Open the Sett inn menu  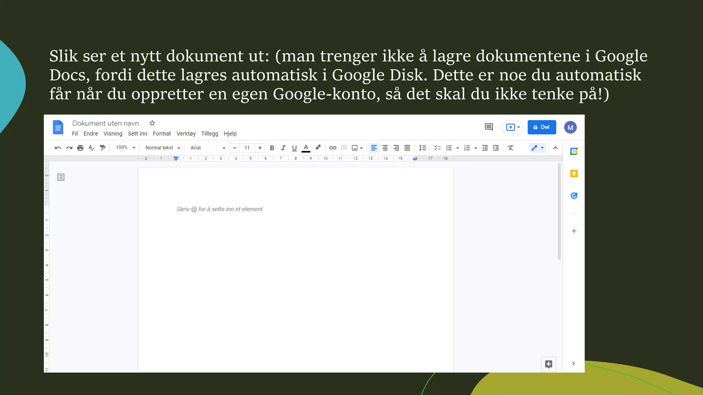(137, 134)
